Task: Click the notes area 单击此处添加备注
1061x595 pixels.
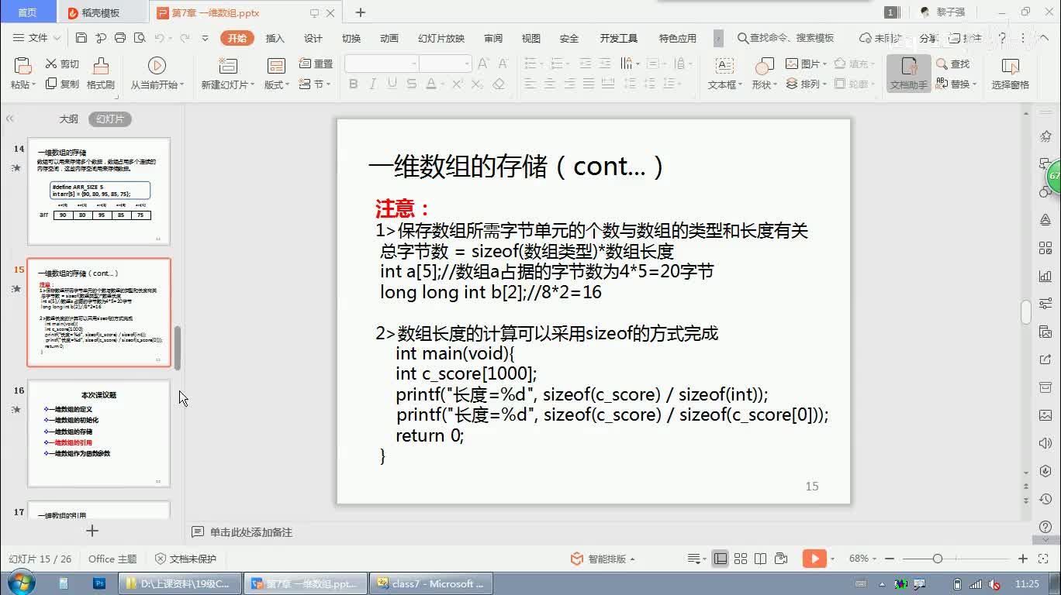Action: pos(251,532)
